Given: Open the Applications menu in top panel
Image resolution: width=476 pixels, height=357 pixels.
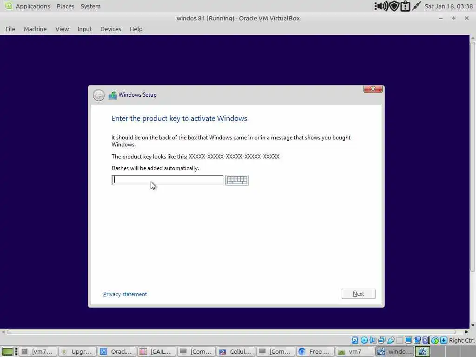Looking at the screenshot, I should [33, 6].
